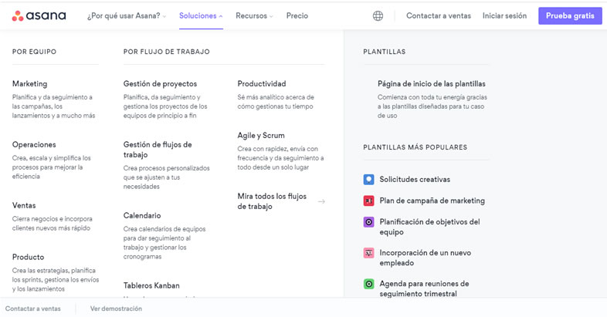This screenshot has height=317, width=607.
Task: Click the Asana logo
Action: click(39, 16)
